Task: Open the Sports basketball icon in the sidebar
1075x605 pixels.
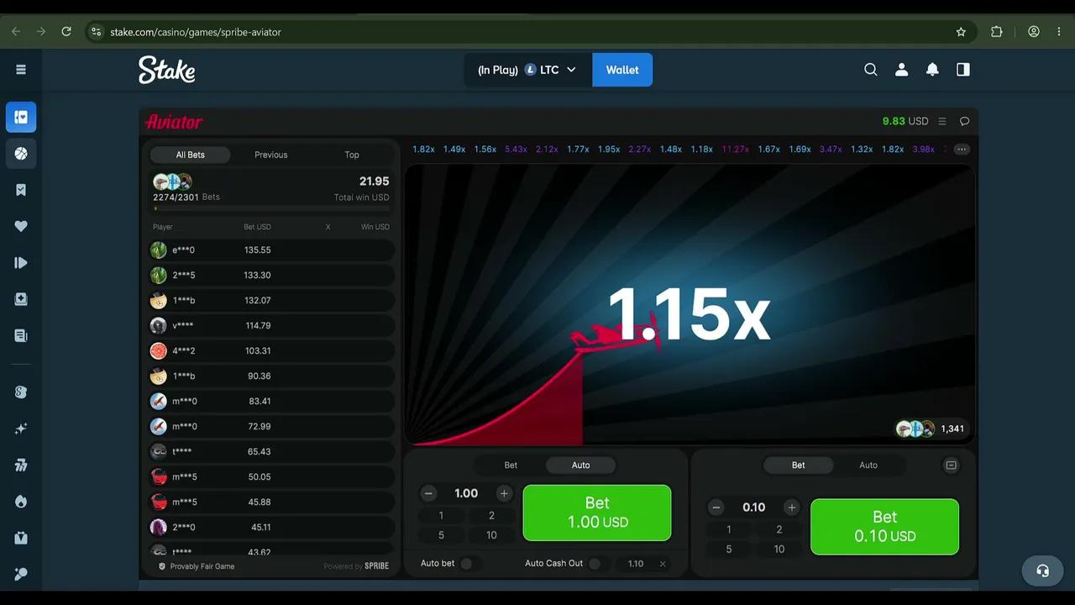Action: (x=21, y=154)
